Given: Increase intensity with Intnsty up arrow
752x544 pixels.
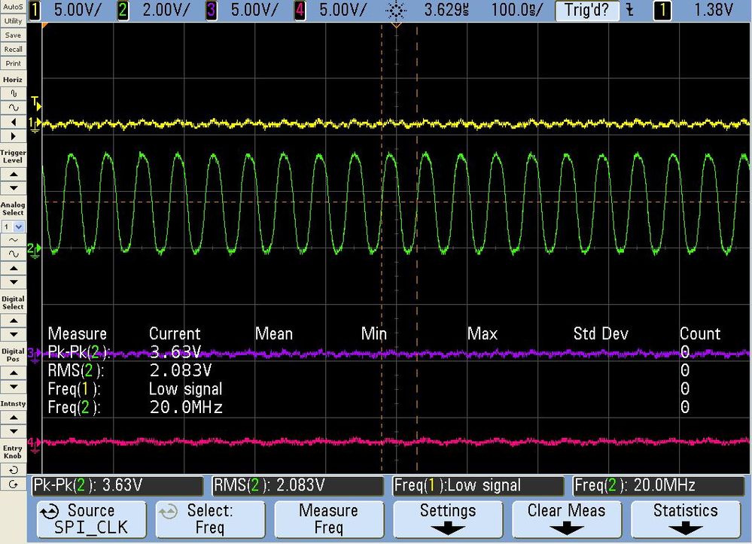Looking at the screenshot, I should (x=14, y=418).
